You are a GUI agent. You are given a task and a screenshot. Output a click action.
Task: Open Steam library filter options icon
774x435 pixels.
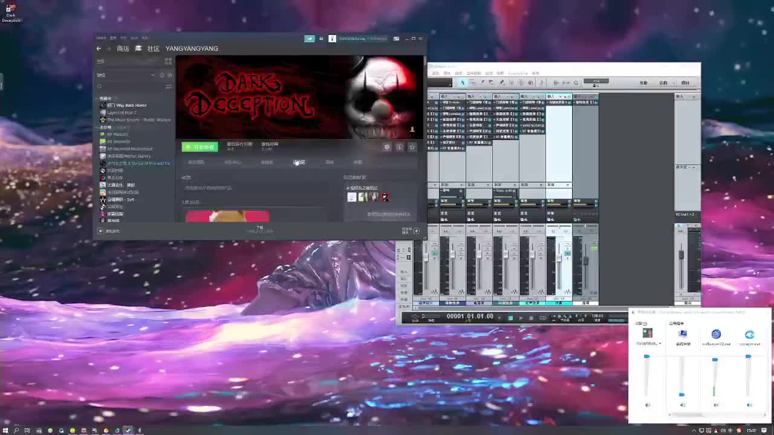point(168,86)
